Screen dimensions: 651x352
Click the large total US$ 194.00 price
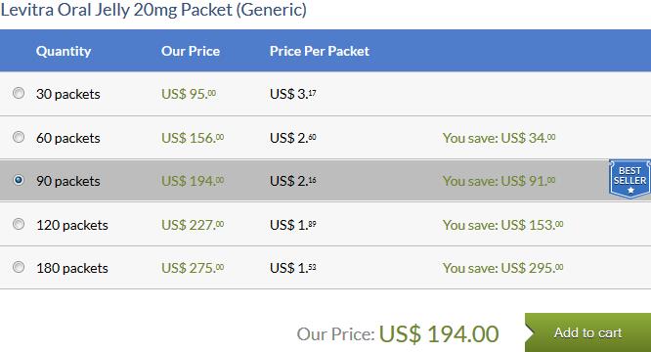(439, 333)
